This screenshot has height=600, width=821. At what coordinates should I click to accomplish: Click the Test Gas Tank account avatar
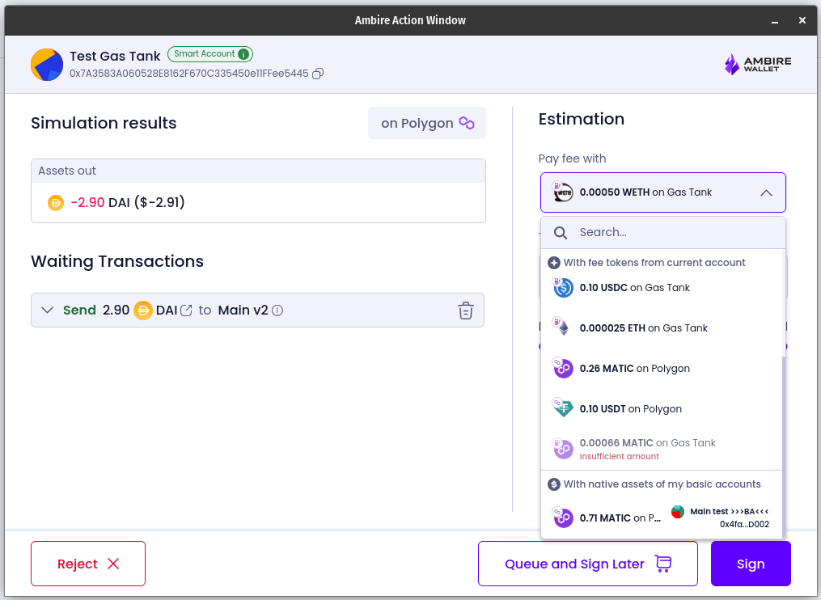47,65
